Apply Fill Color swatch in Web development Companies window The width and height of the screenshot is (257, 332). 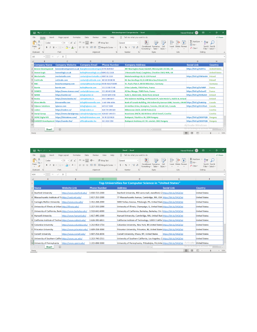[67, 47]
